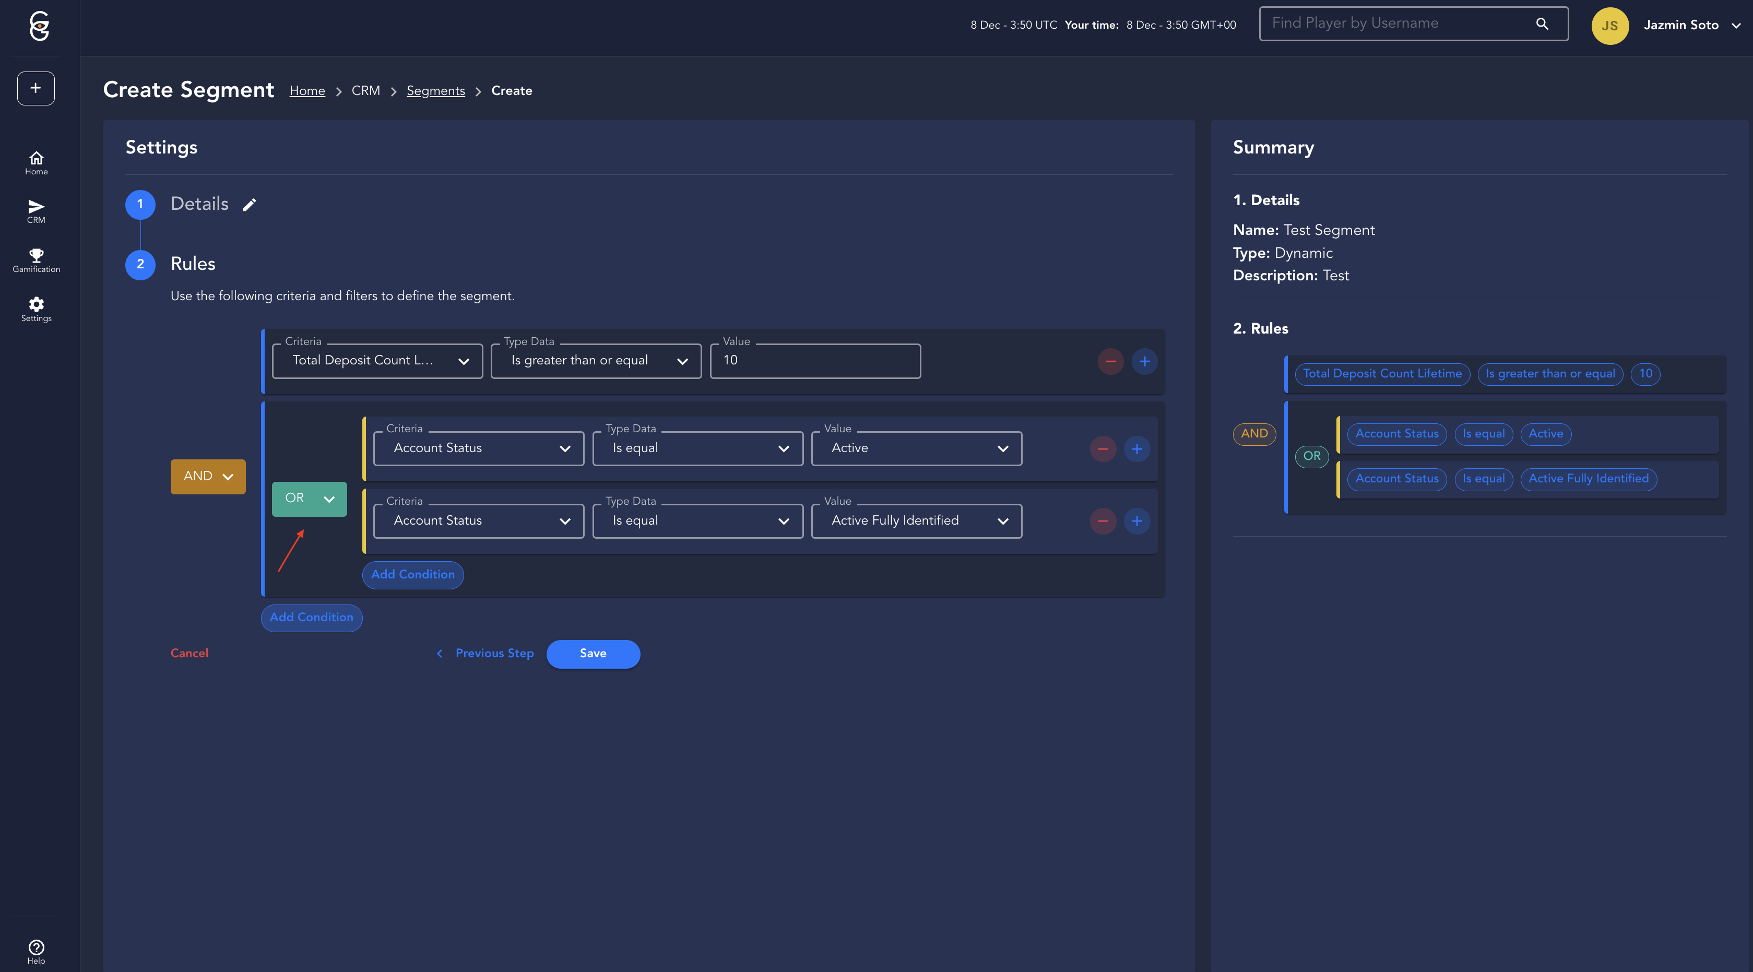Click the search magnifier icon in player search
Viewport: 1753px width, 972px height.
1542,25
